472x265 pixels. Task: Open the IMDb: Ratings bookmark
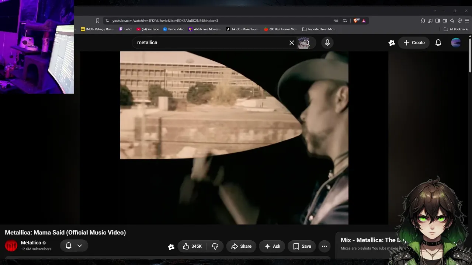97,29
